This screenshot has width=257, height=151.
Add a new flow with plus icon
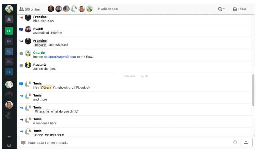(9, 137)
